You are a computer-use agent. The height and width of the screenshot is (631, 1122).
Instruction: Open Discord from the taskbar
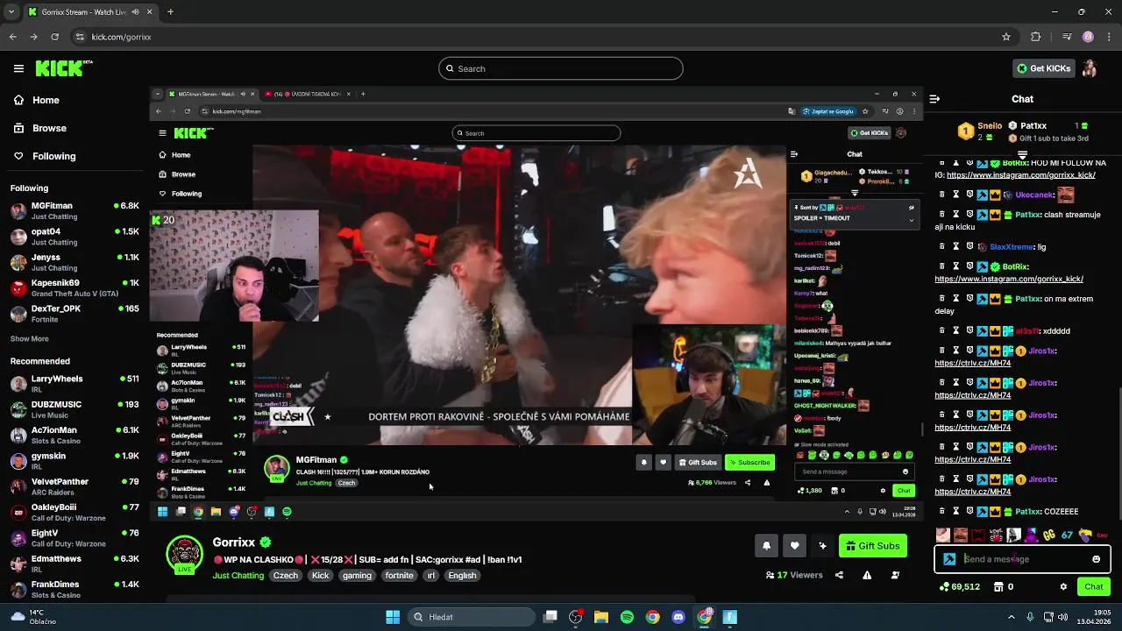coord(678,617)
